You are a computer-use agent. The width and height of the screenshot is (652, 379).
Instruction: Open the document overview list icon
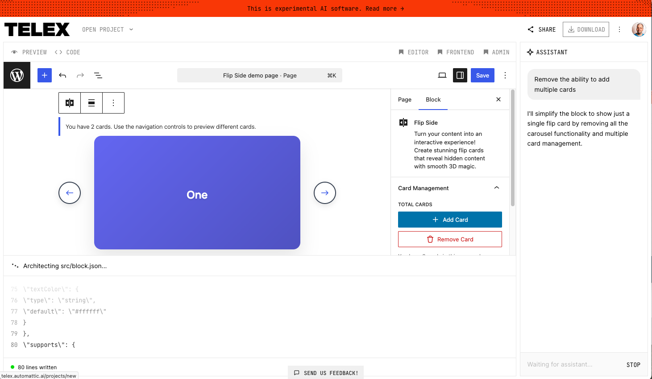[98, 75]
